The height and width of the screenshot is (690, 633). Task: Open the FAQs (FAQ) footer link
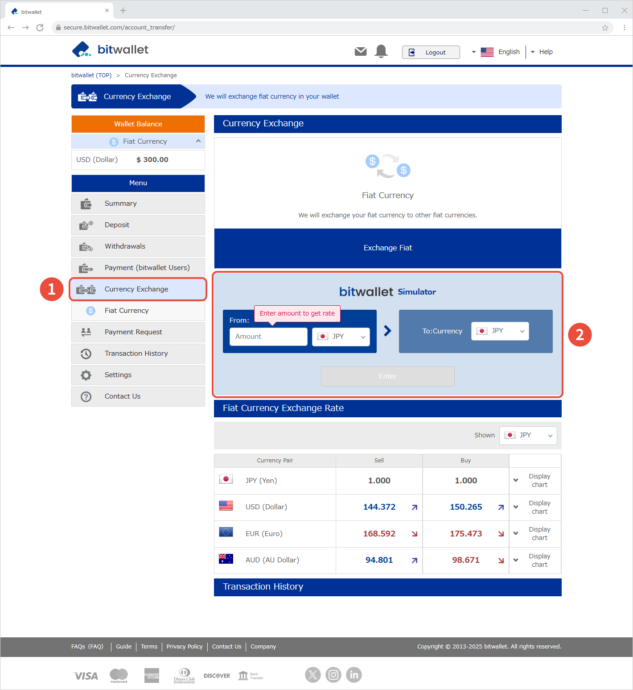point(87,646)
